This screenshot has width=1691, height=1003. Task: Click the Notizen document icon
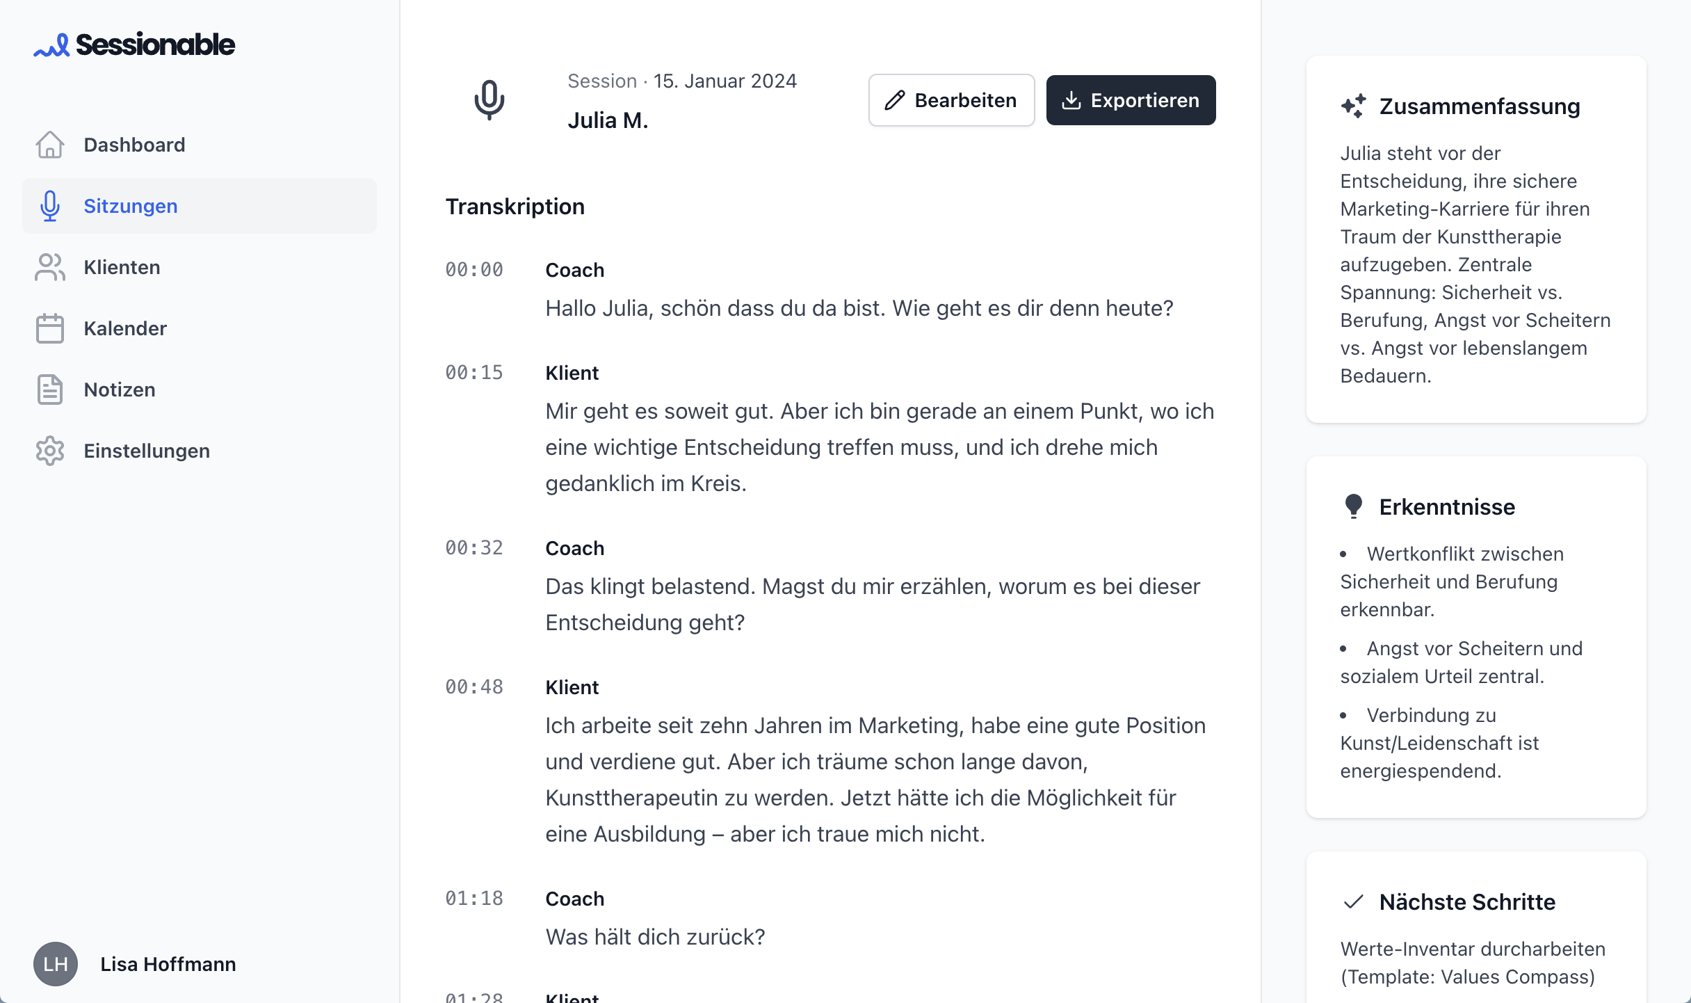click(x=50, y=390)
